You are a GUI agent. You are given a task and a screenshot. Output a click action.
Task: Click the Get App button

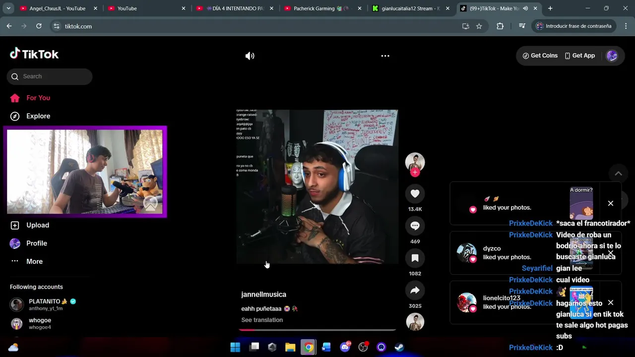coord(579,56)
